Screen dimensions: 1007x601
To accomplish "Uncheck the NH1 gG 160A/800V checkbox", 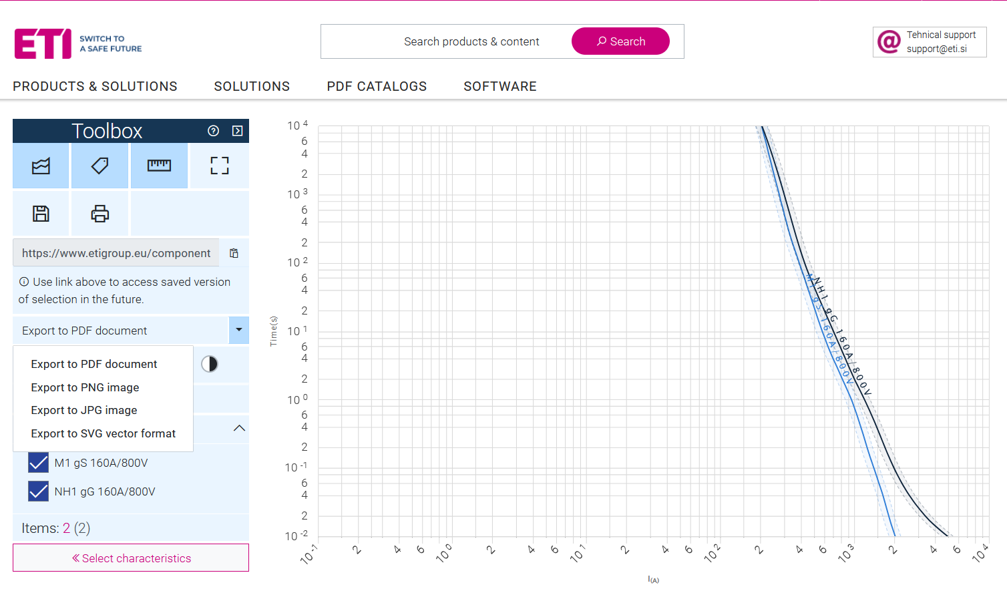I will coord(39,491).
